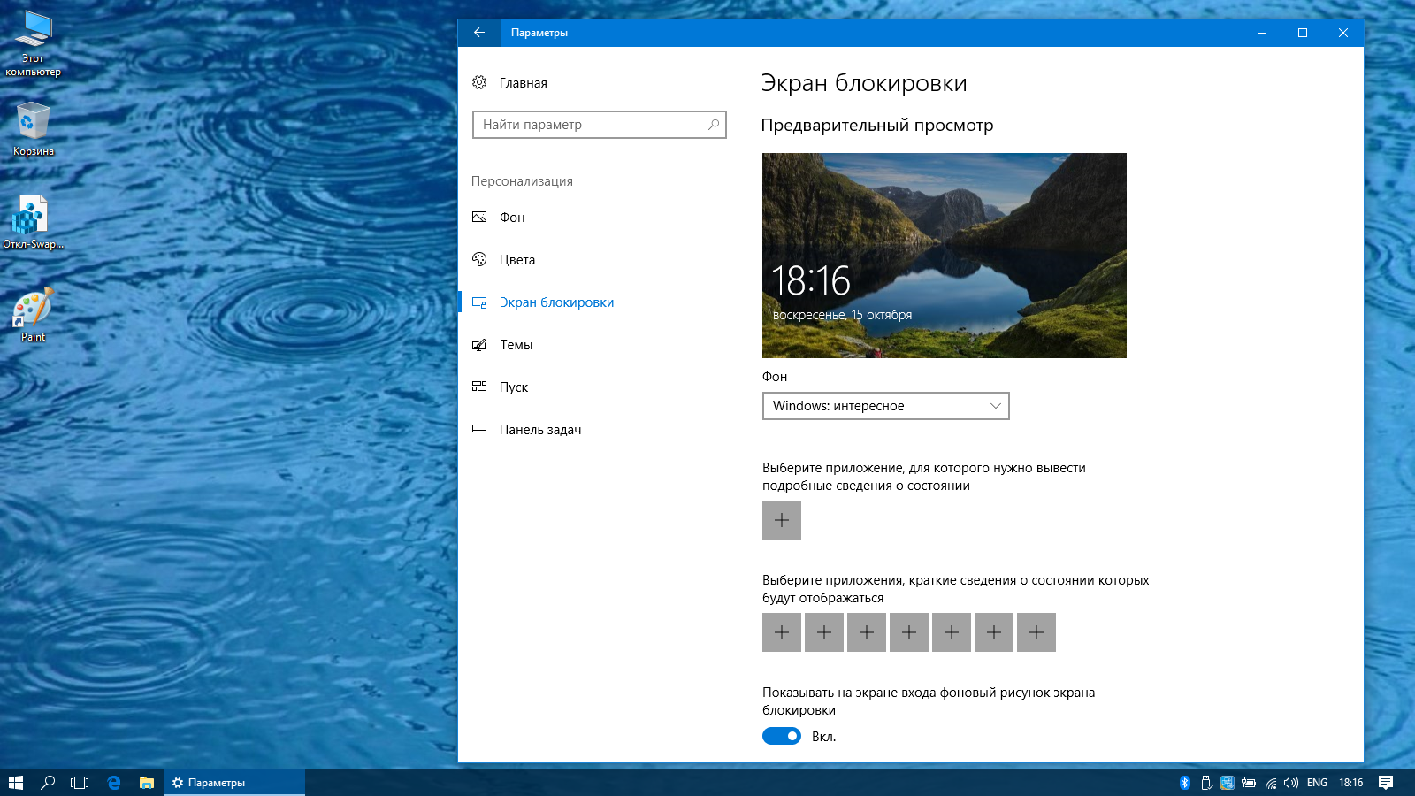The width and height of the screenshot is (1415, 796).
Task: Click the battery tray icon
Action: [x=1249, y=783]
